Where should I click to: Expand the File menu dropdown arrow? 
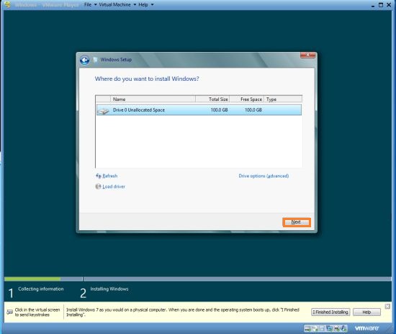point(96,4)
